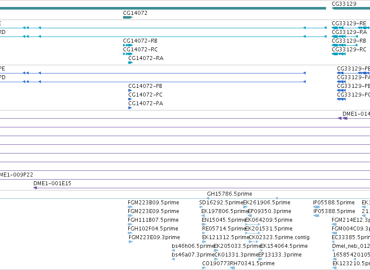
Task: Select the CK02323.5prime.contig EST glyph
Action: coord(253,242)
